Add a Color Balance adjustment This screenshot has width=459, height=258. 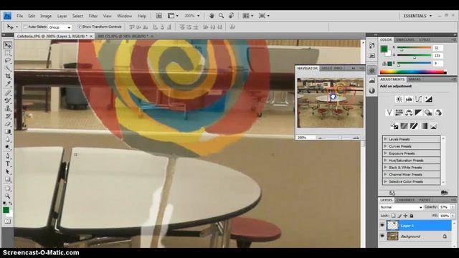coord(409,113)
